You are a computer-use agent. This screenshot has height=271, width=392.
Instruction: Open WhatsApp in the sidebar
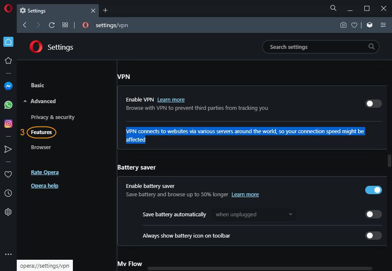tap(8, 105)
